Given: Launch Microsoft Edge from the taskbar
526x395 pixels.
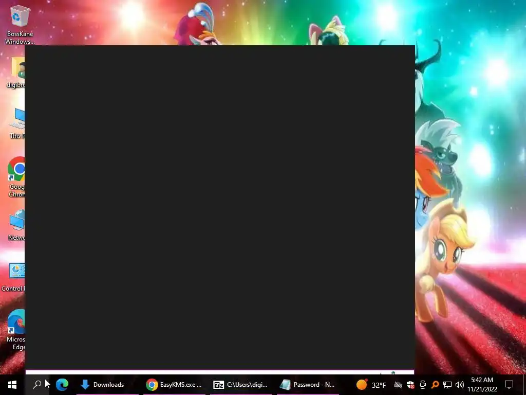Looking at the screenshot, I should [x=62, y=385].
